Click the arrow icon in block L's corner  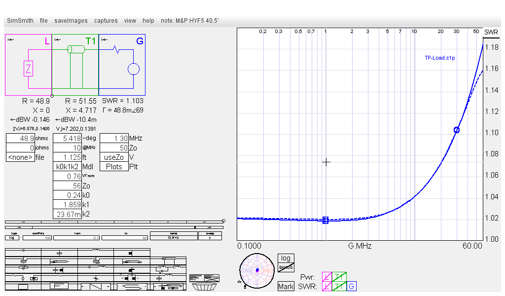point(11,39)
